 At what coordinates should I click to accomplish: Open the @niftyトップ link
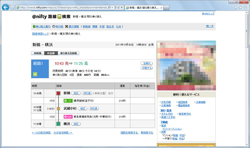[208, 14]
